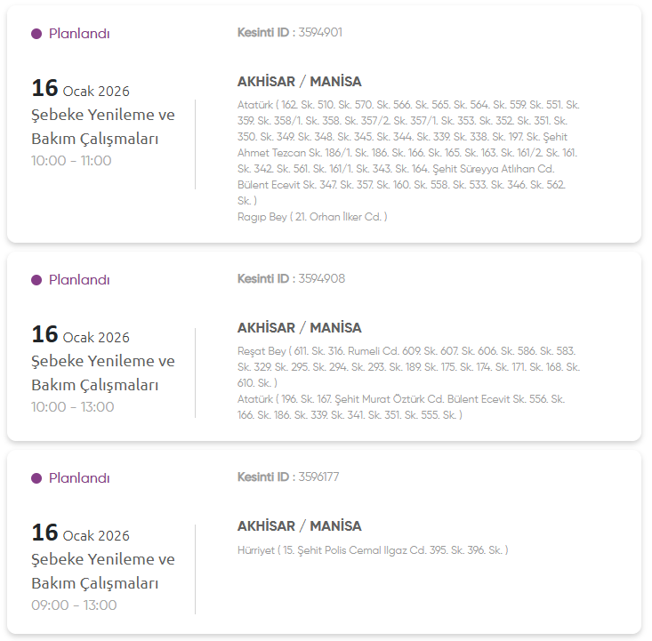Click the Atatür street list in the first card
Image resolution: width=652 pixels, height=641 pixels.
pos(408,153)
